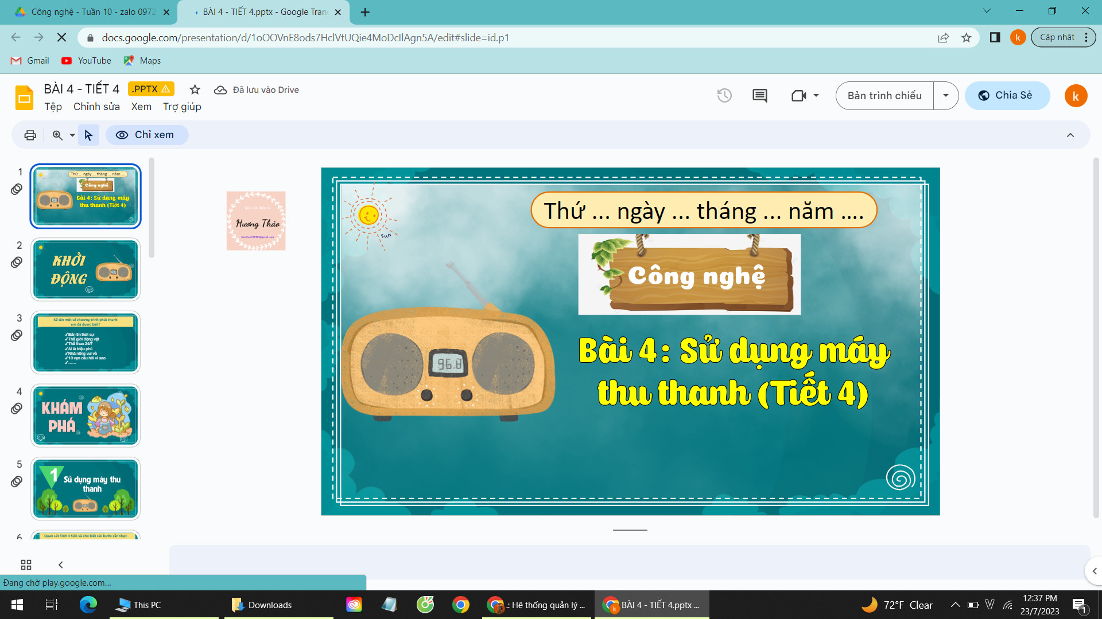Bookmark this page with star icon
The image size is (1102, 619).
[967, 38]
